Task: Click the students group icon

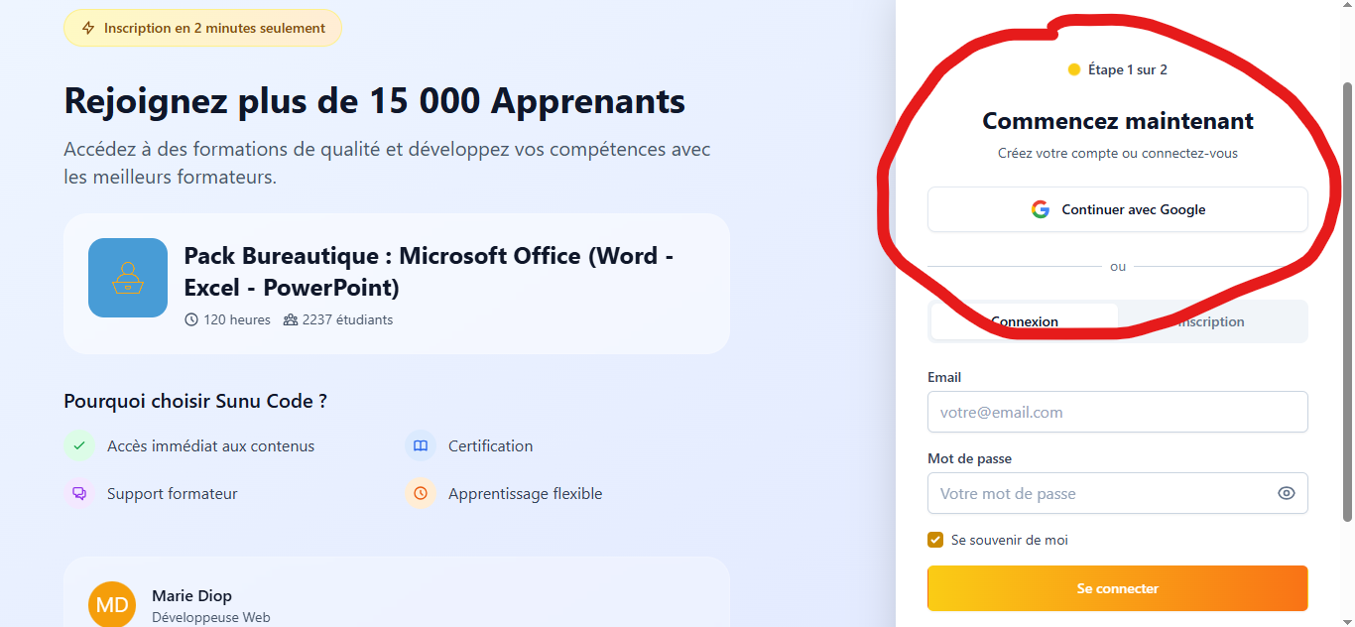Action: (291, 320)
